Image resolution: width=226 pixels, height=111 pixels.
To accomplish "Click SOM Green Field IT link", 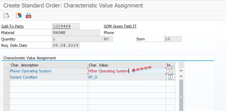I will click(120, 26).
